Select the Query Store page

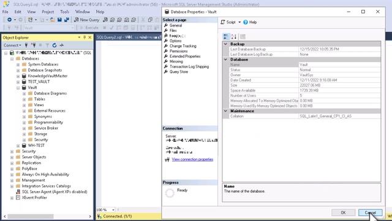coord(178,72)
